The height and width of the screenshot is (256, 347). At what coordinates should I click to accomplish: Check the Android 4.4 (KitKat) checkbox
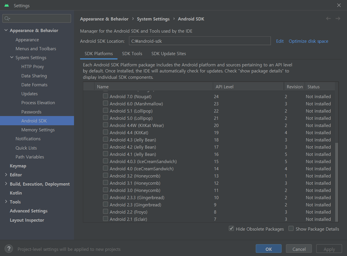tap(106, 132)
